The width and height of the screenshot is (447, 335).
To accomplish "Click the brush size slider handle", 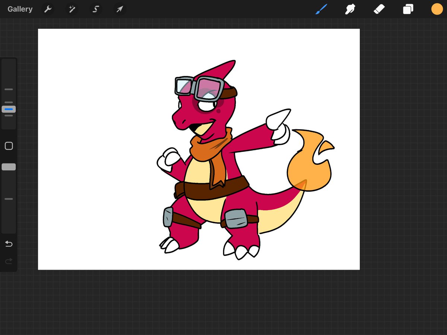I will point(9,109).
